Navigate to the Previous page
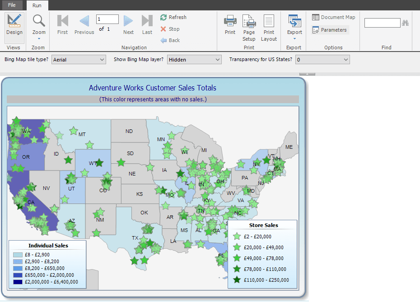 pyautogui.click(x=84, y=24)
